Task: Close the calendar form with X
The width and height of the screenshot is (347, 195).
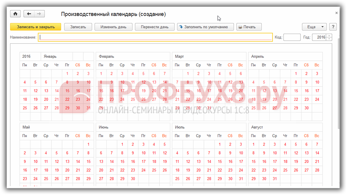Action: tap(336, 13)
